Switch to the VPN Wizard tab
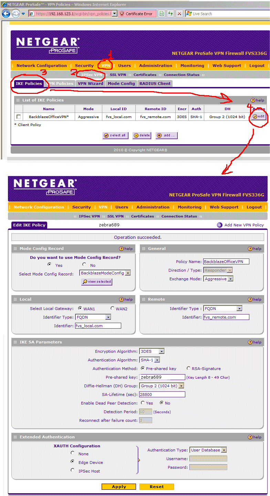 tap(90, 84)
